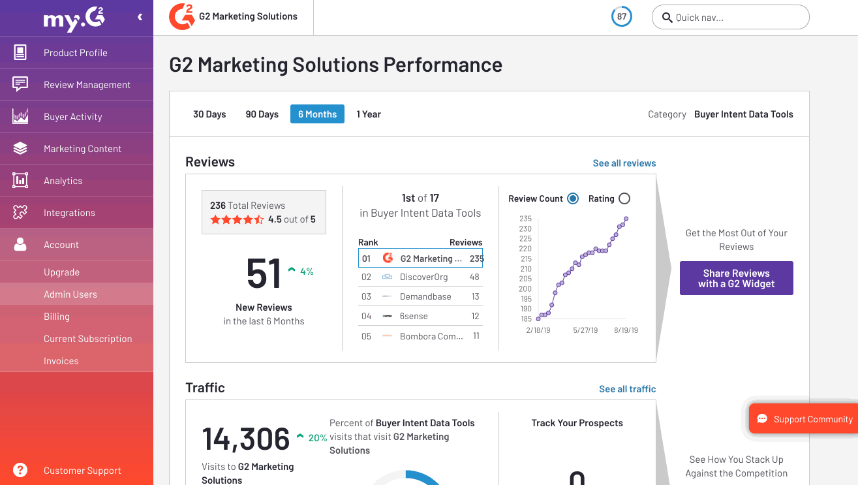Click the Buyer Activity chart icon
This screenshot has width=858, height=485.
tap(20, 116)
